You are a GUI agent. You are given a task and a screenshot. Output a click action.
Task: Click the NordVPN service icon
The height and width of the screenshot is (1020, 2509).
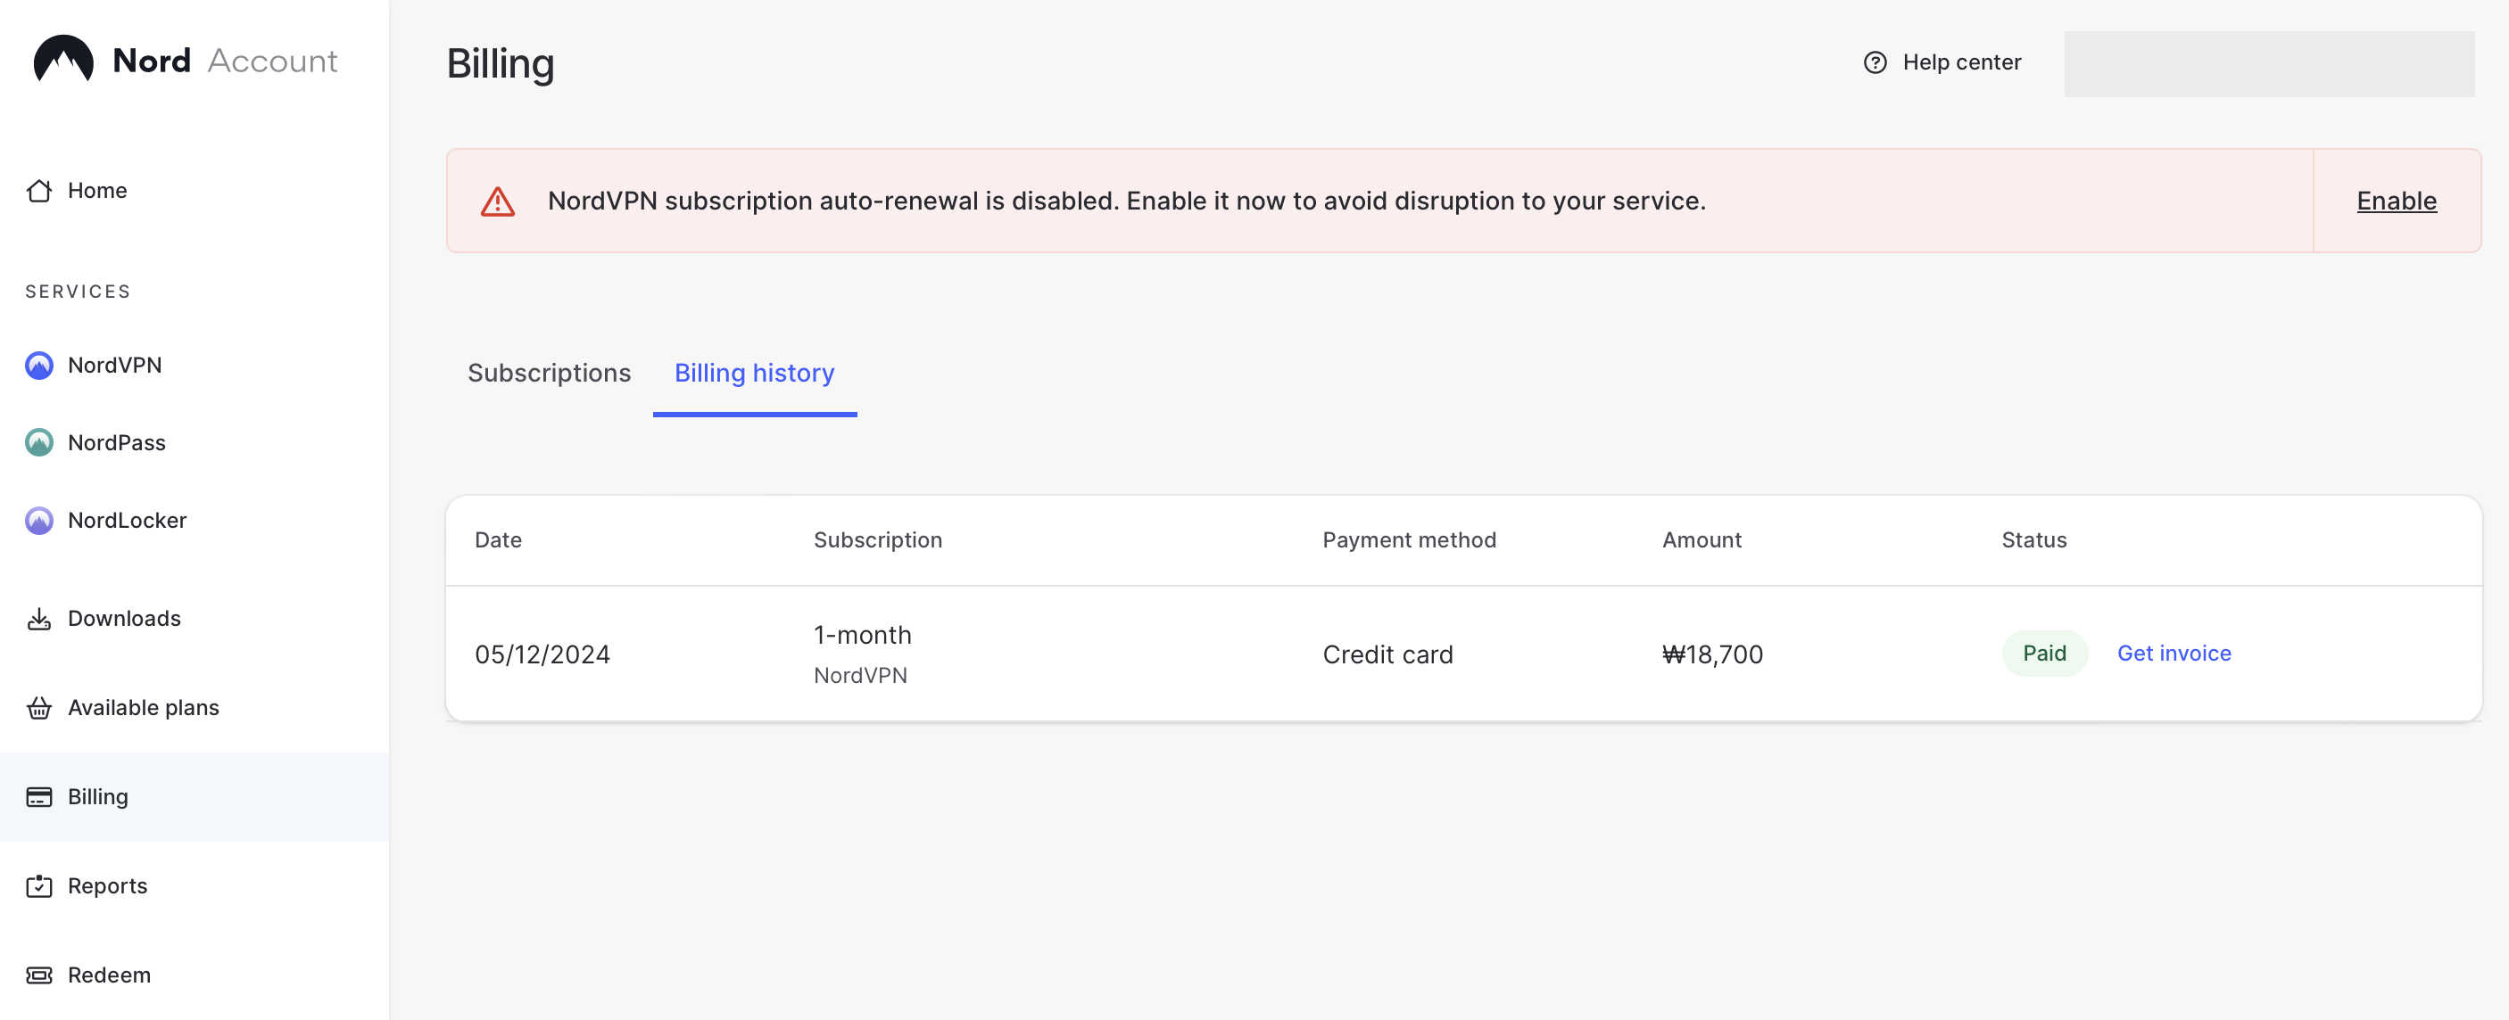pyautogui.click(x=39, y=365)
